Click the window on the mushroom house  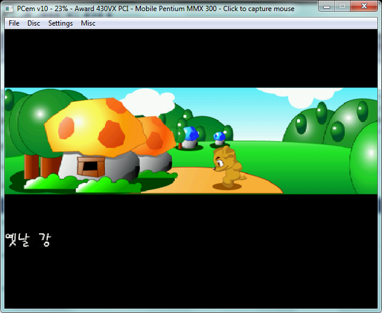[91, 166]
